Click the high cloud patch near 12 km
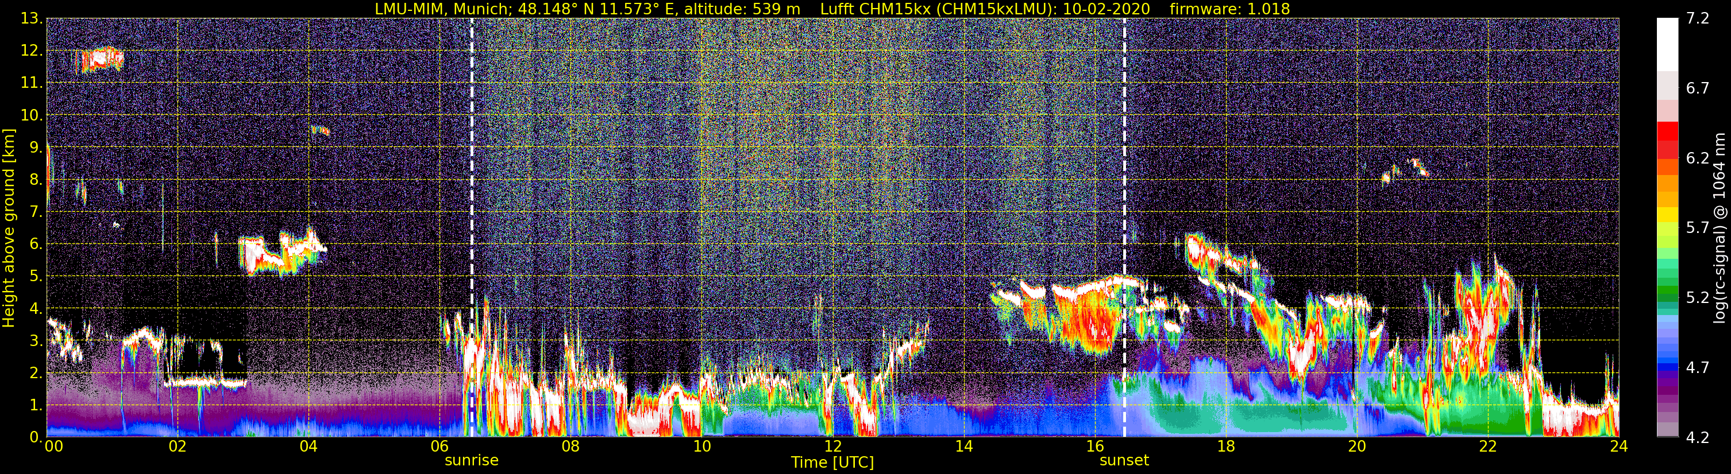Image resolution: width=1731 pixels, height=474 pixels. point(99,59)
